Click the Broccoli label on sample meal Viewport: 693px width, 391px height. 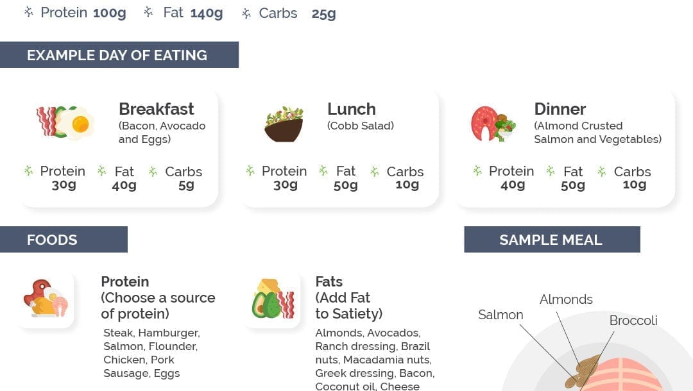(633, 320)
